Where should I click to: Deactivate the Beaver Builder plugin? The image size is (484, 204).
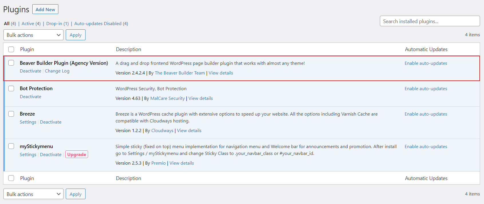pos(30,71)
